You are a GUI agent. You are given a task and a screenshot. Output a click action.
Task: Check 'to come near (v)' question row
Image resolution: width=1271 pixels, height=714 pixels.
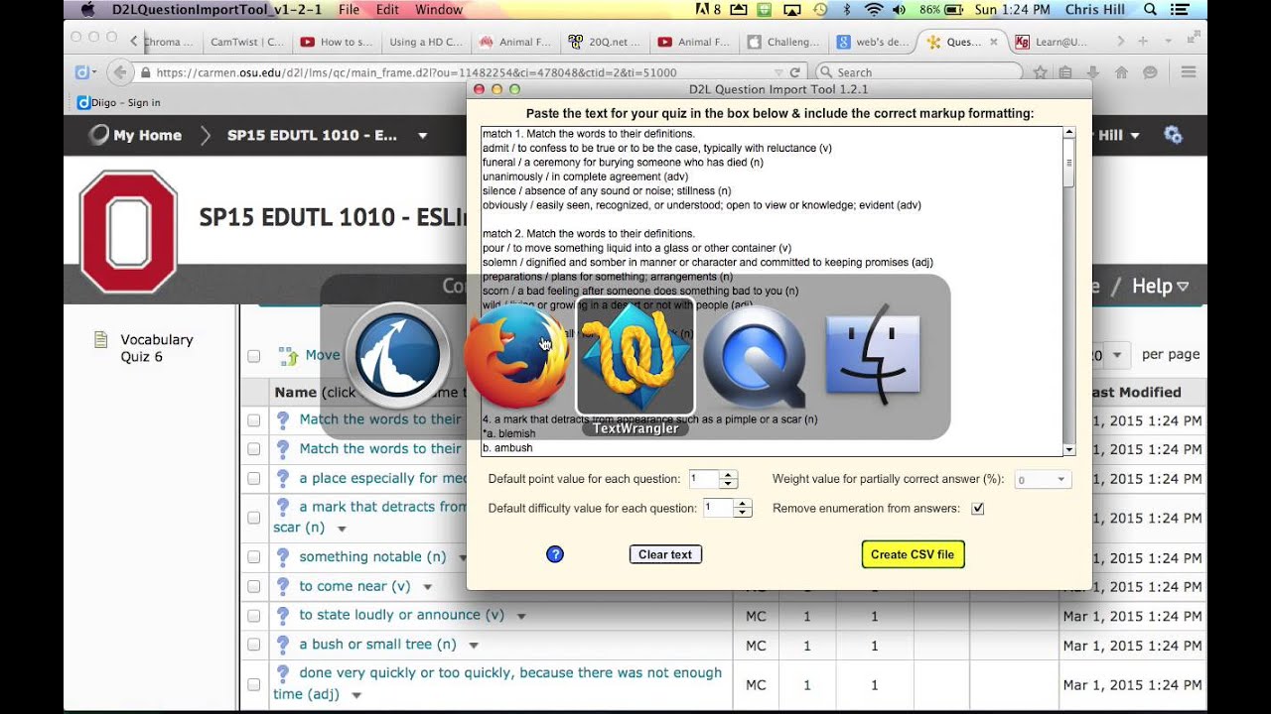(254, 587)
